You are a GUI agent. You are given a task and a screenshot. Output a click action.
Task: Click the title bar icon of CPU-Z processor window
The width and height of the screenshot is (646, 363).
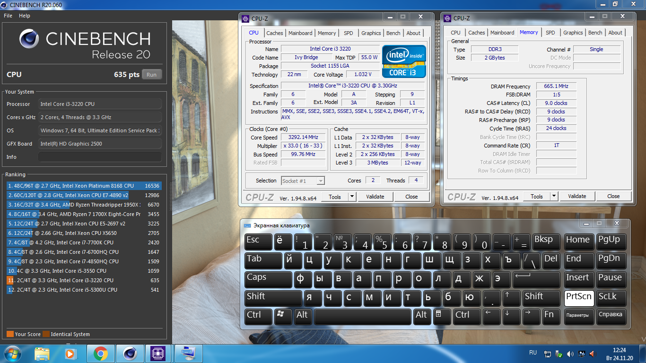(x=245, y=18)
